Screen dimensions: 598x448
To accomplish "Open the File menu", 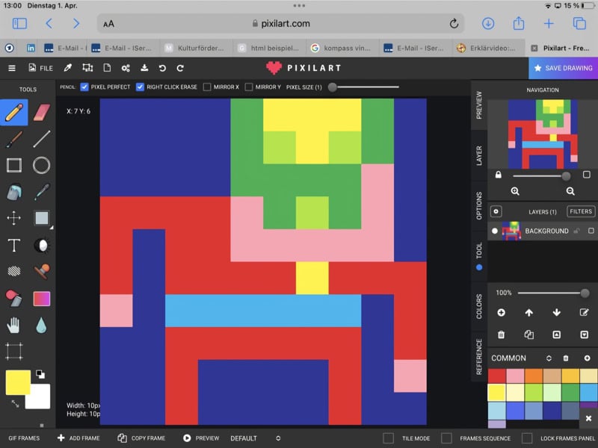I will pyautogui.click(x=40, y=68).
